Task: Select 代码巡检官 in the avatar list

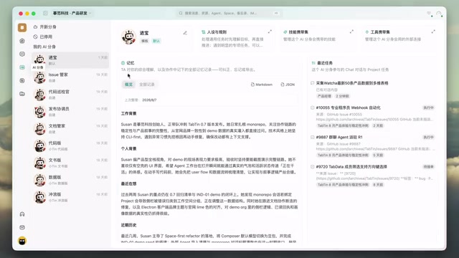Action: pyautogui.click(x=70, y=95)
